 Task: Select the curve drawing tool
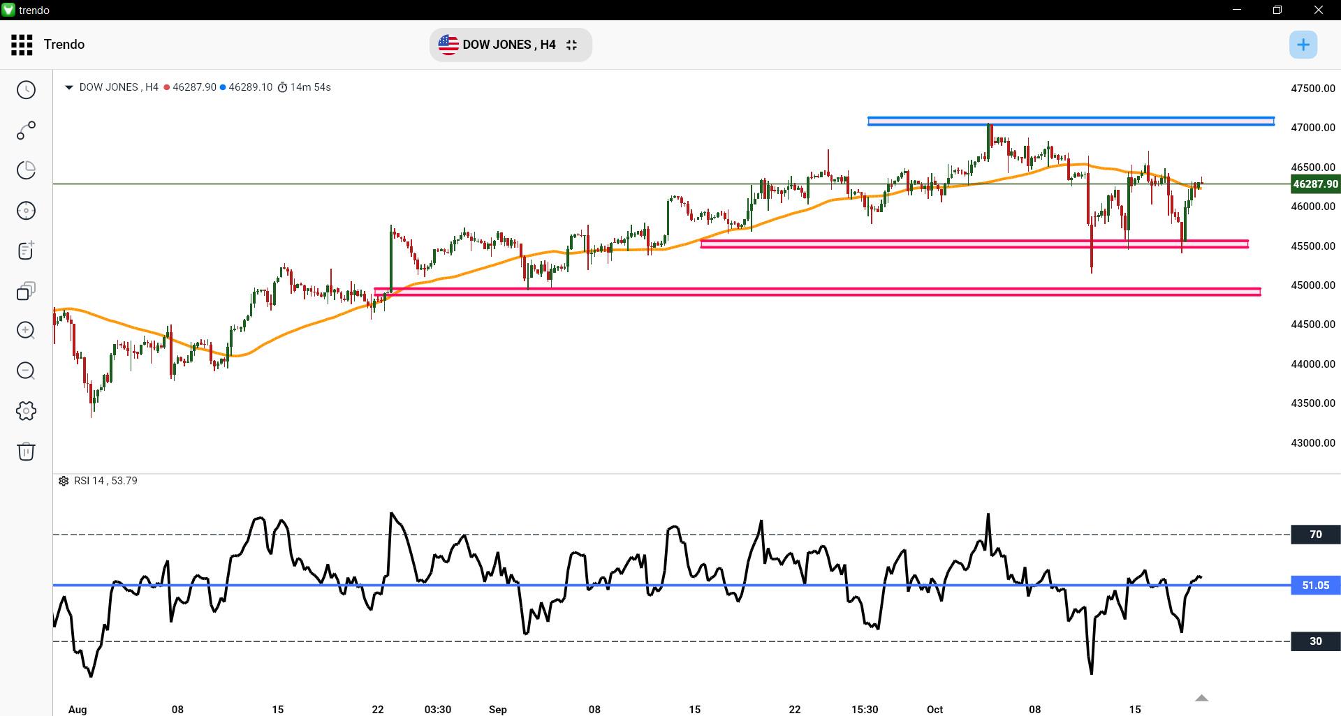pyautogui.click(x=26, y=130)
